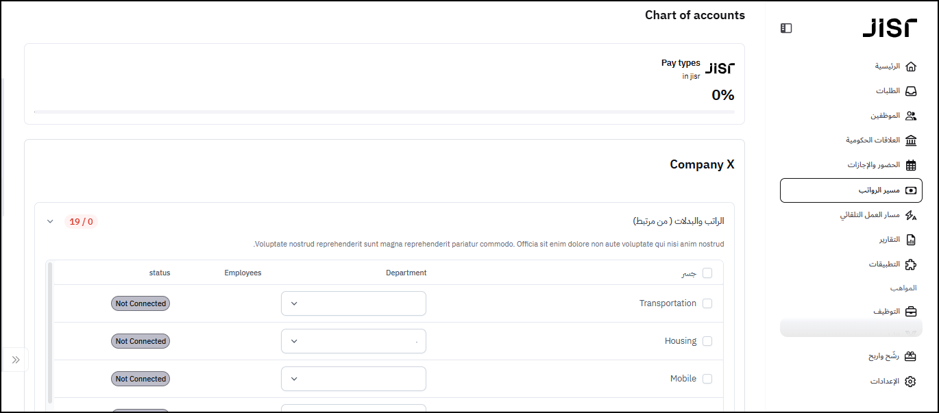The width and height of the screenshot is (939, 413).
Task: Open the Transportation department dropdown
Action: [354, 303]
